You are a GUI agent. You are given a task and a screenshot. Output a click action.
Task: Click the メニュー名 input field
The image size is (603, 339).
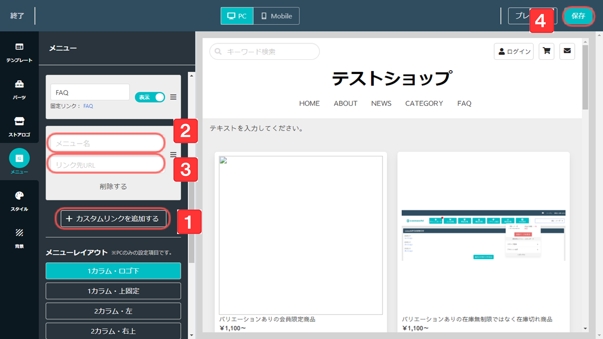pos(106,143)
